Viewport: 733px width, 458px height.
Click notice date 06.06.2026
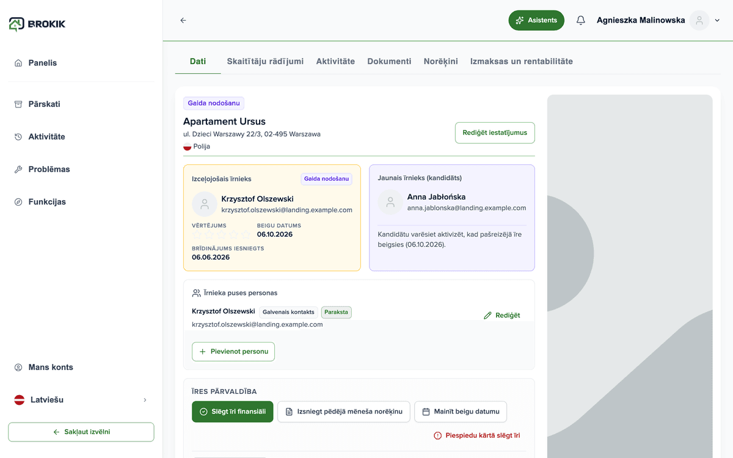(x=211, y=257)
